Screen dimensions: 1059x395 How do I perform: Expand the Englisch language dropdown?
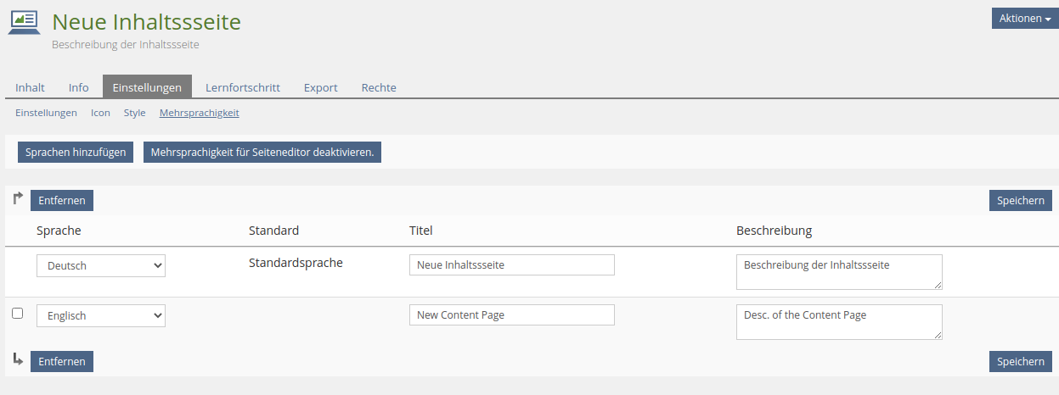click(x=101, y=316)
